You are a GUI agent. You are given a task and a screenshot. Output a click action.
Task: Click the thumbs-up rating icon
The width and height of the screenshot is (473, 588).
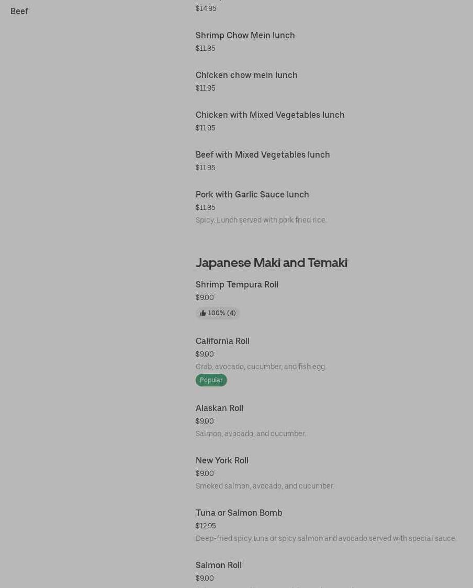tap(203, 313)
